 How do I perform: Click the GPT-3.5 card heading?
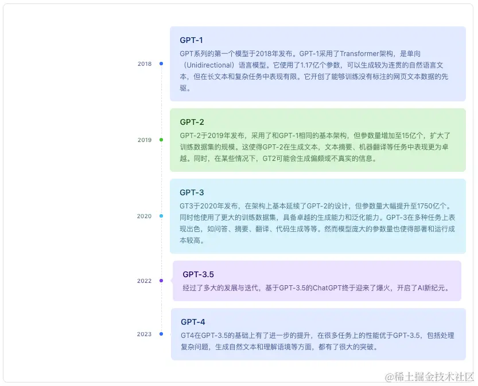tap(198, 274)
